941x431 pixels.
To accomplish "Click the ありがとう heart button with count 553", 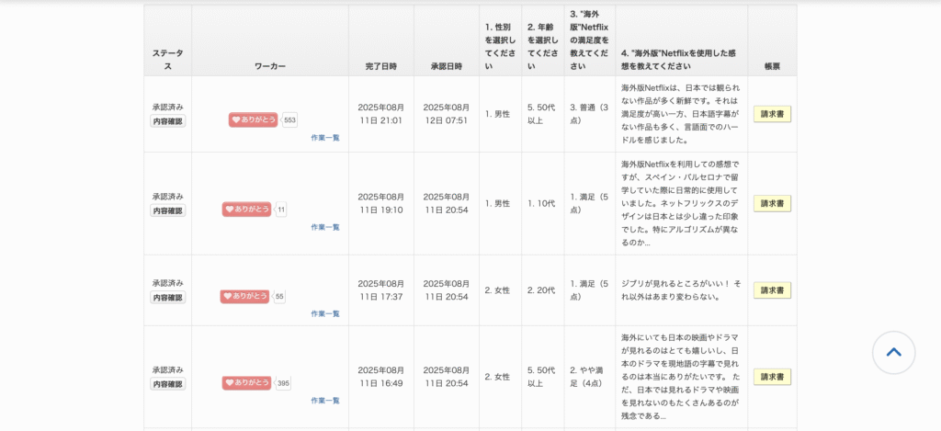I will tap(254, 119).
